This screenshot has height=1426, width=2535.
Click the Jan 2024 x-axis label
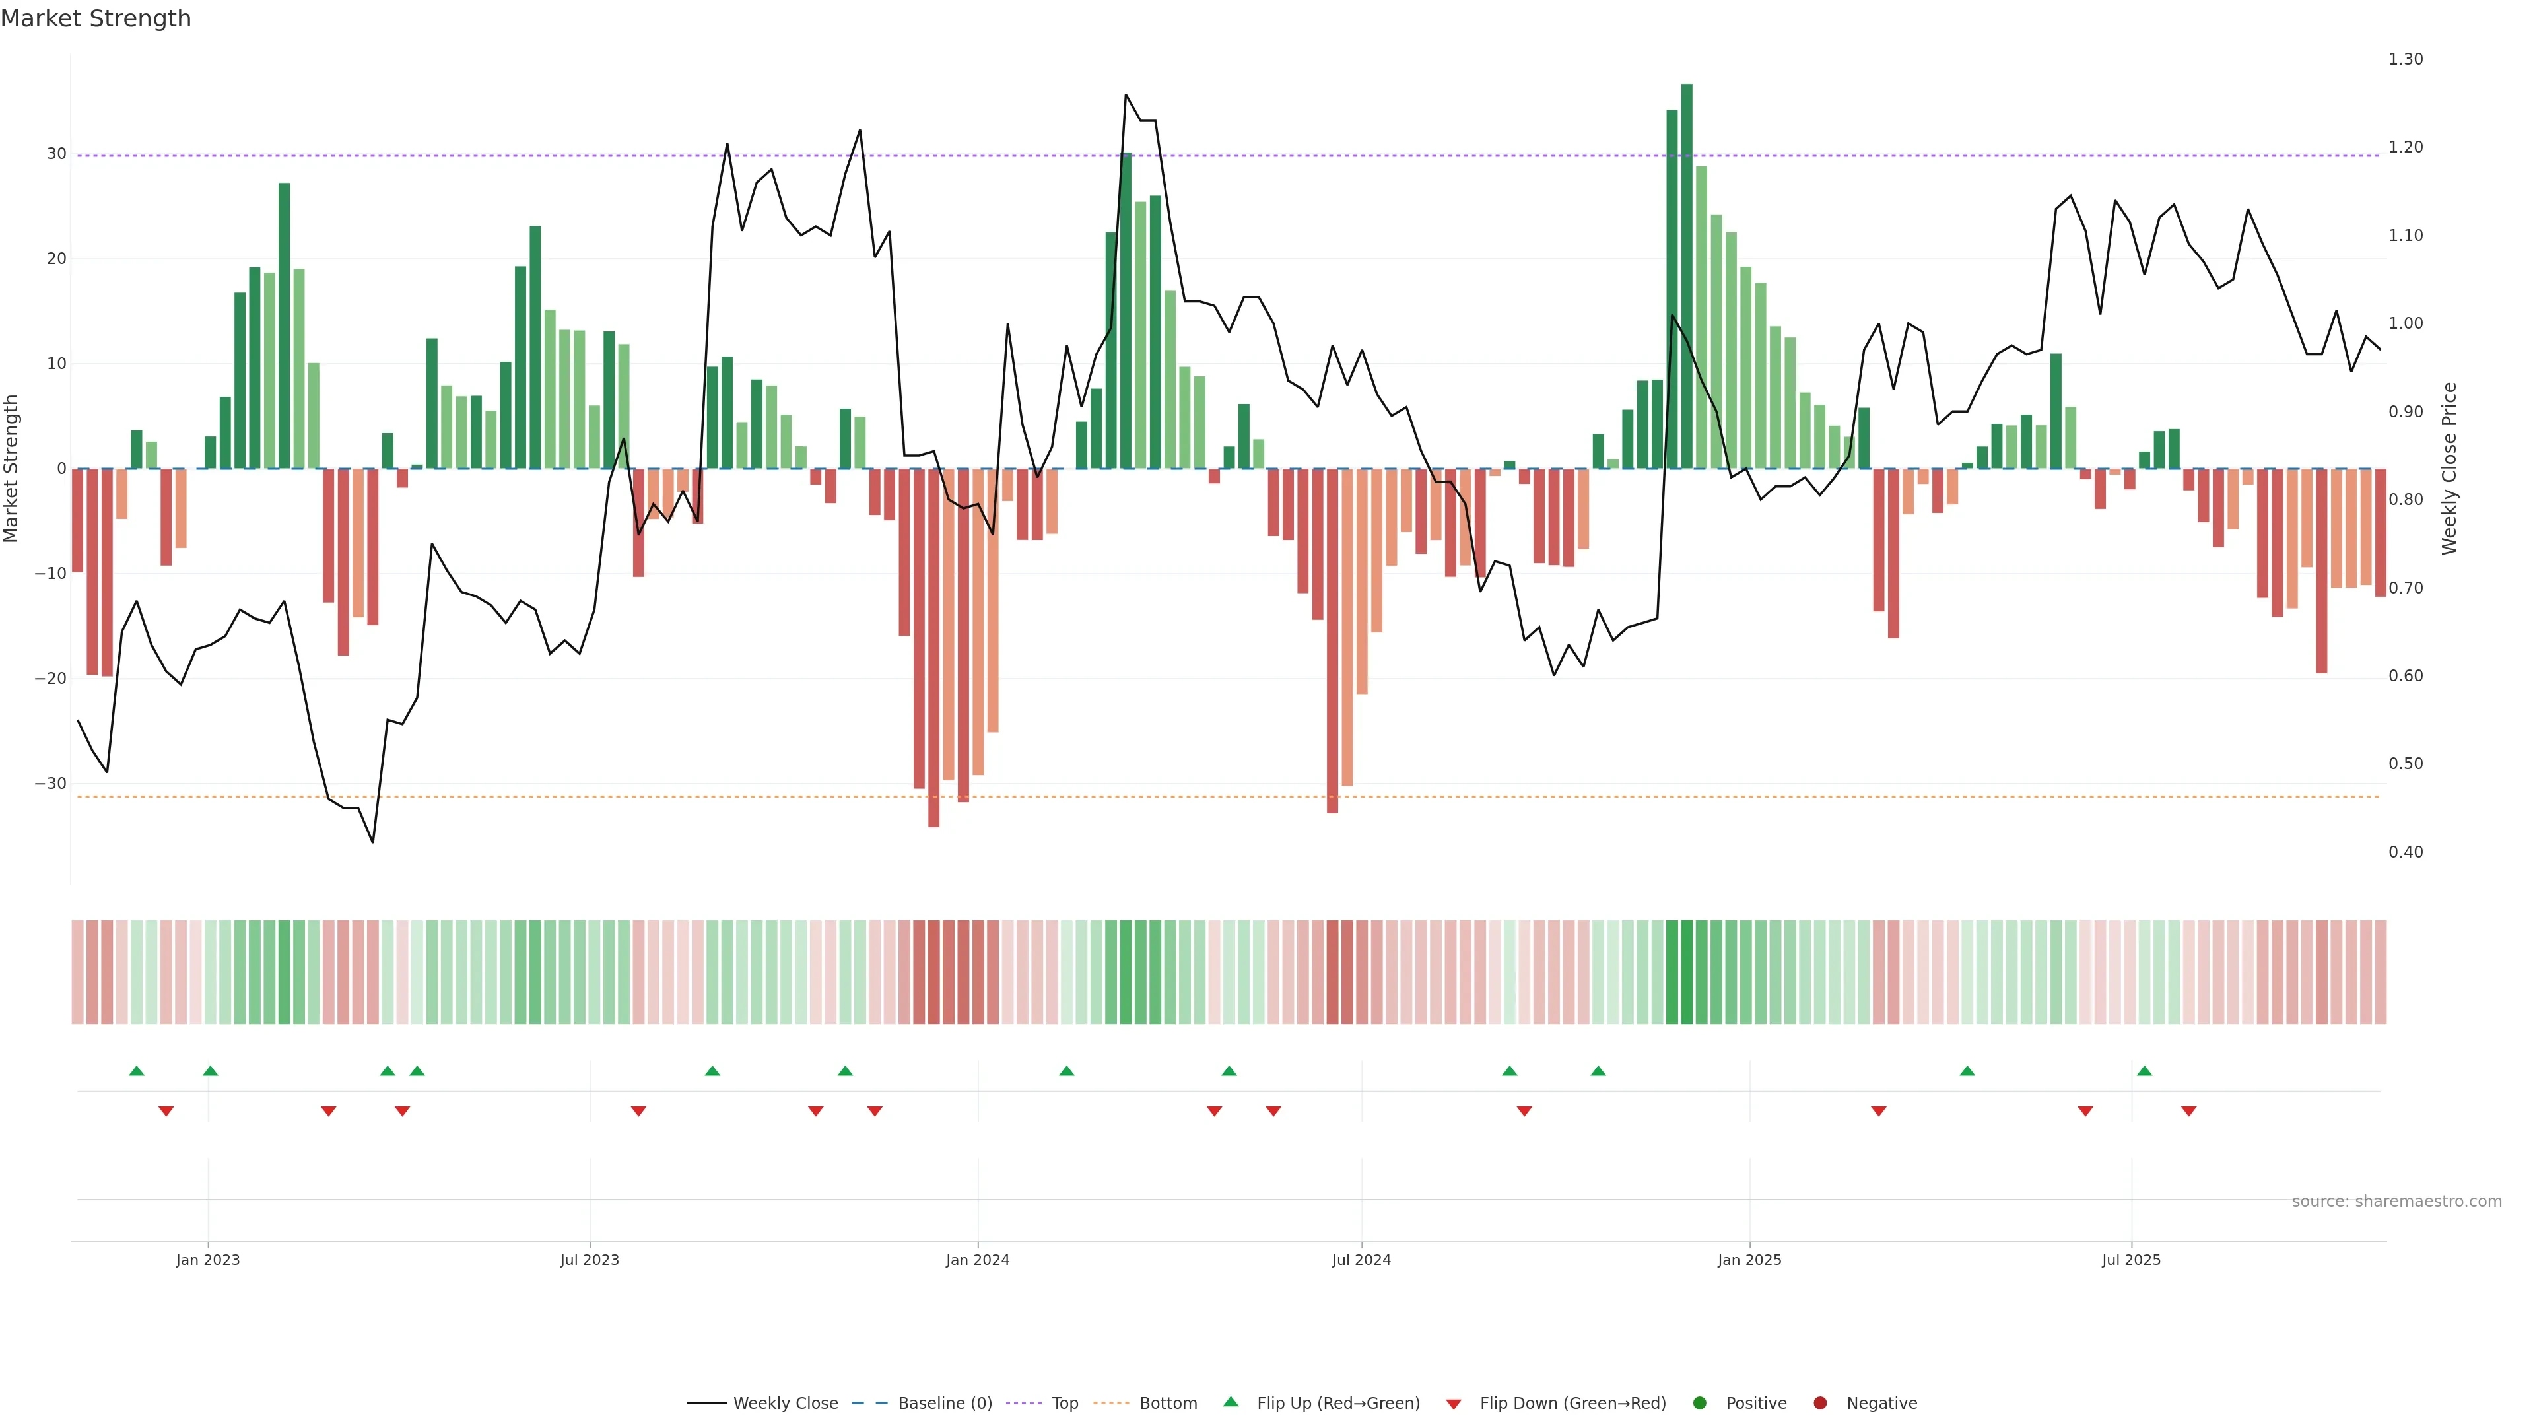coord(977,1260)
